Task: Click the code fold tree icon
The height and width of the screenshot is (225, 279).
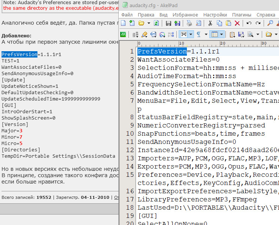Action: 171,34
